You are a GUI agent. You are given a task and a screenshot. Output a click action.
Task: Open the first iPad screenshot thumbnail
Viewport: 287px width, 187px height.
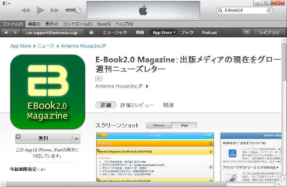pyautogui.click(x=155, y=157)
